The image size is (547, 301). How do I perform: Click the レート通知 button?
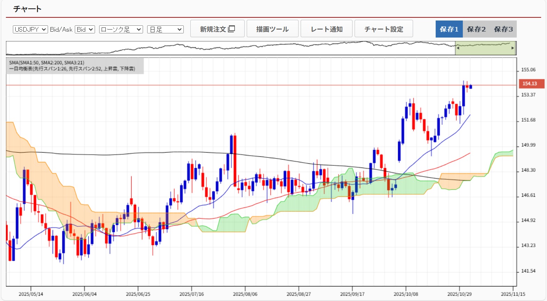click(x=326, y=29)
